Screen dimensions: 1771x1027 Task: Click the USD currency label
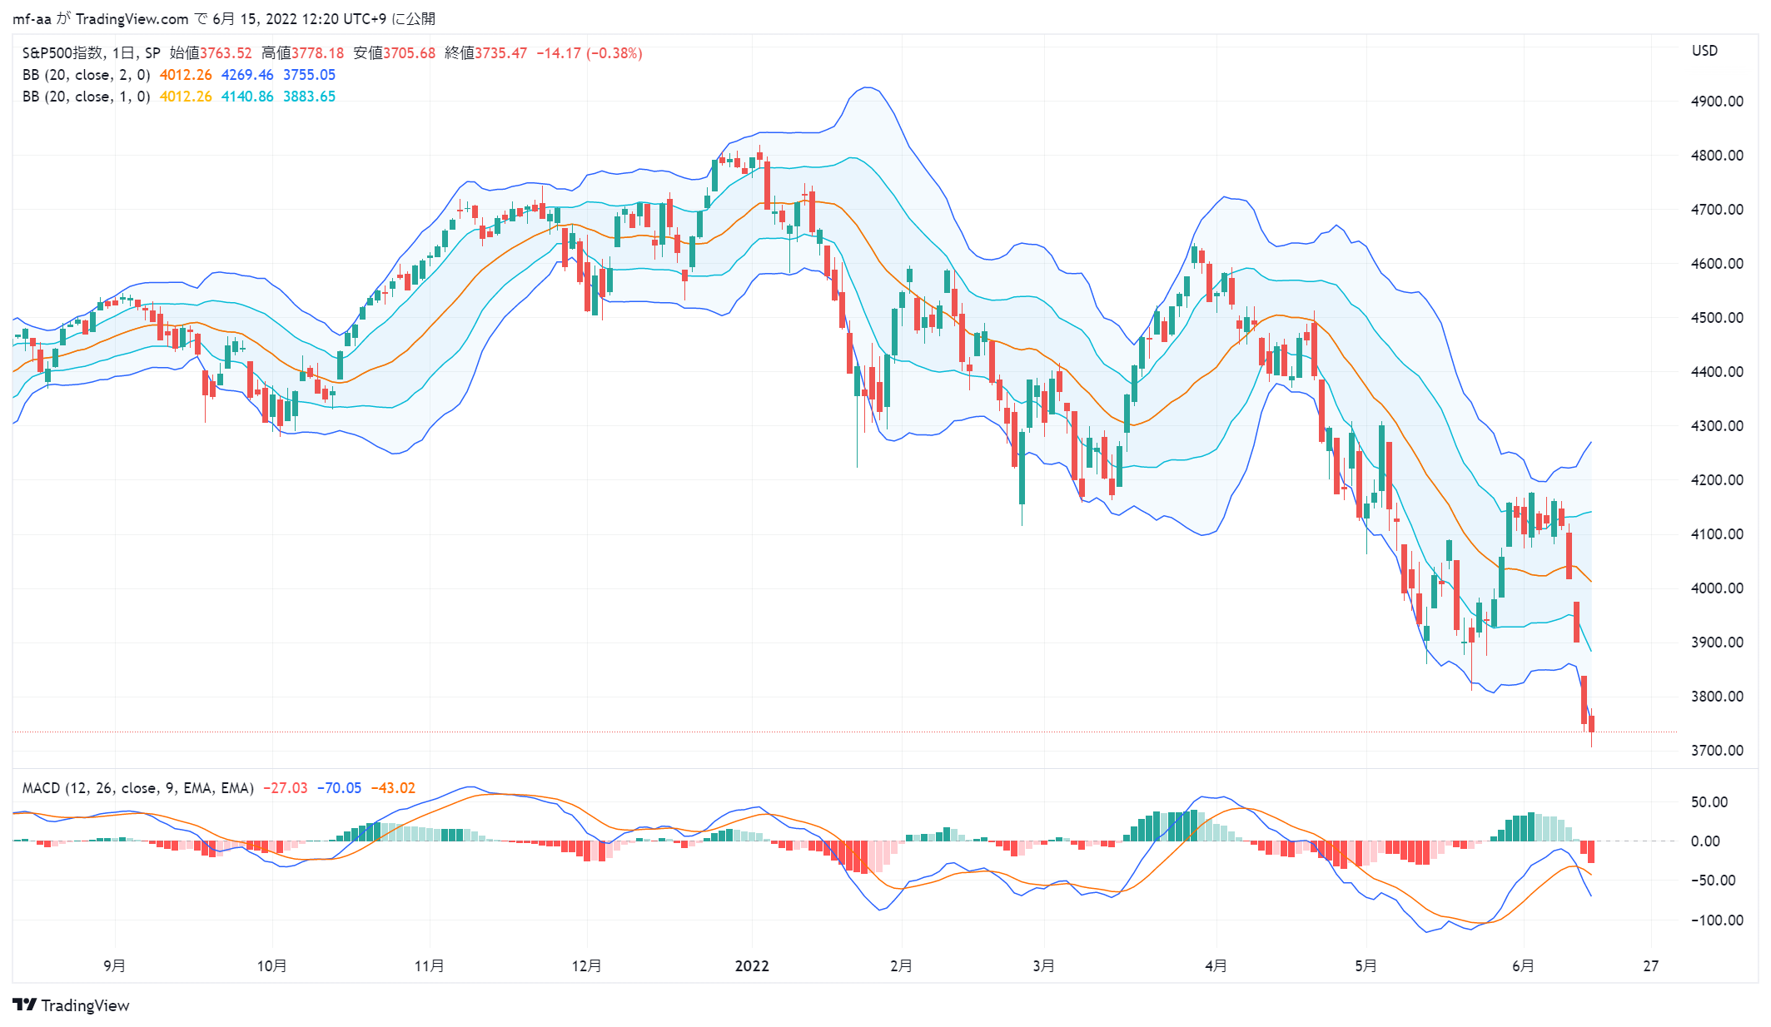coord(1704,51)
